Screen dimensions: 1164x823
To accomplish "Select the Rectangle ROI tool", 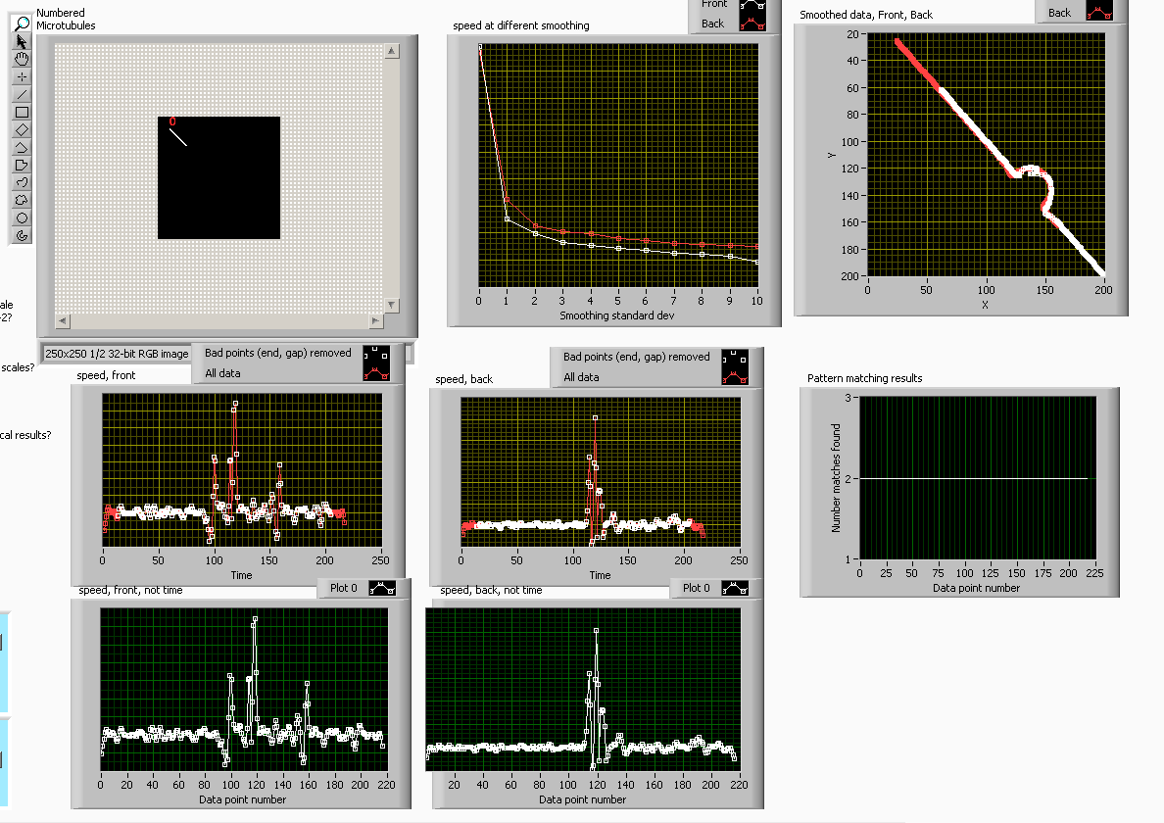I will (22, 112).
